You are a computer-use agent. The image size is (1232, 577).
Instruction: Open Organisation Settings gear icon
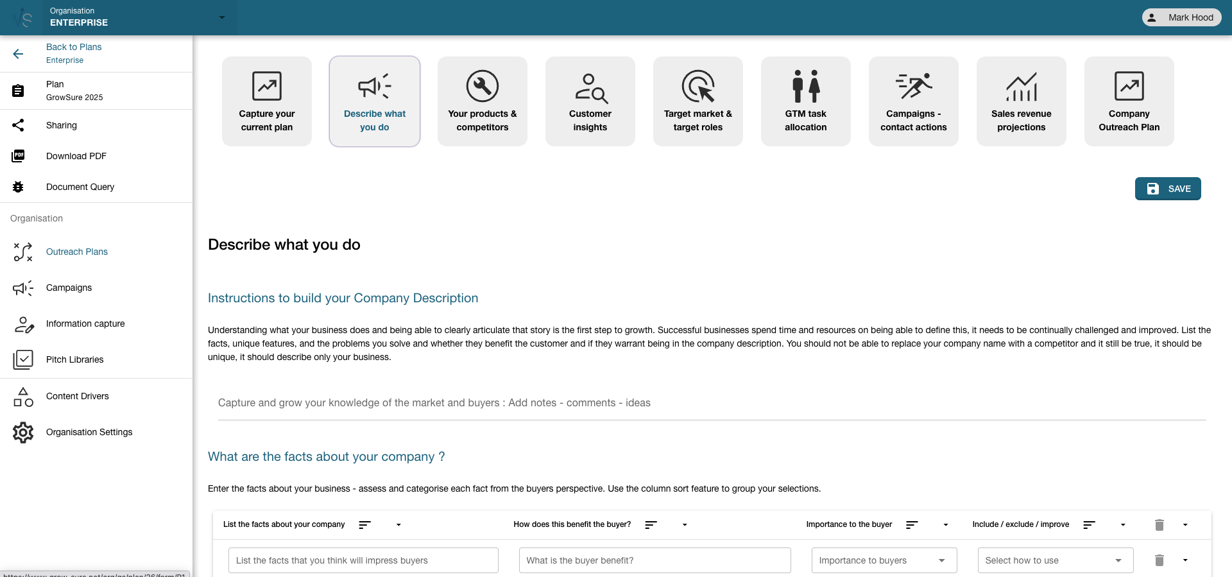[x=23, y=433]
